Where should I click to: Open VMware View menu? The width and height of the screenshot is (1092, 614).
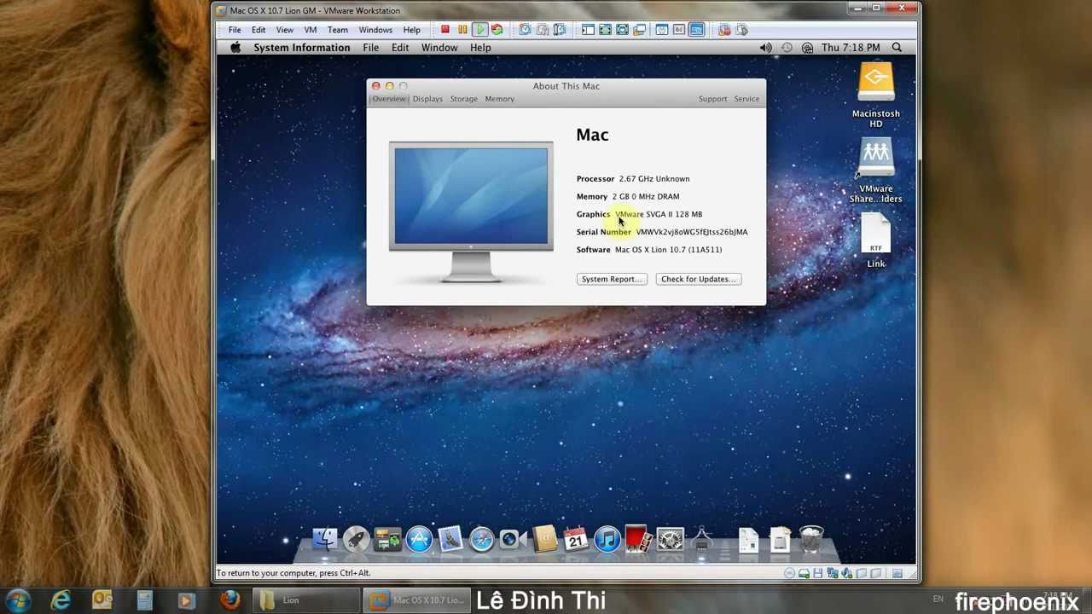[284, 30]
